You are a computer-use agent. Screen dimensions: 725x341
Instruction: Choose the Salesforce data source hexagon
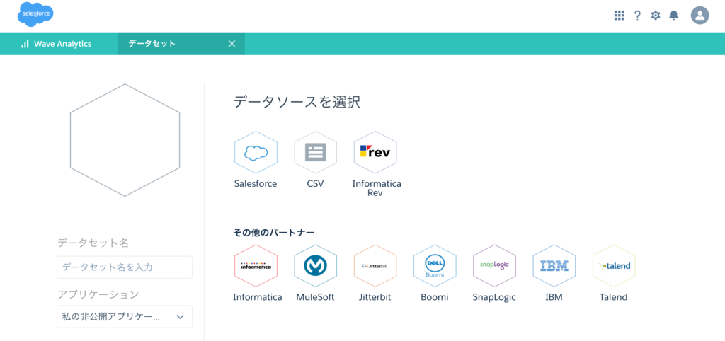point(256,153)
